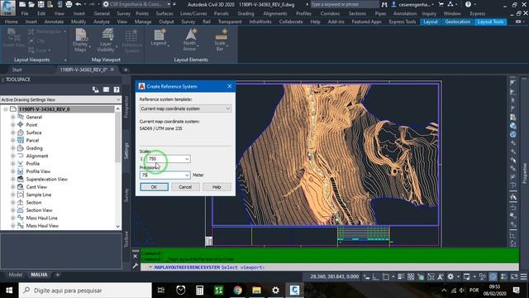Viewport: 529px width, 298px height.
Task: Open the Corridors menu
Action: pyautogui.click(x=330, y=13)
